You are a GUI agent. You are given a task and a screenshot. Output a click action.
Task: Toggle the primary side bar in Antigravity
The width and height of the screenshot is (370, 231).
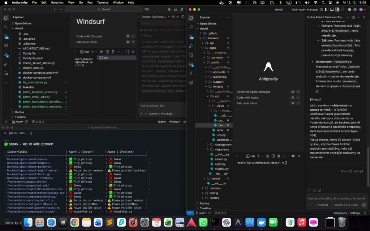pos(326,9)
